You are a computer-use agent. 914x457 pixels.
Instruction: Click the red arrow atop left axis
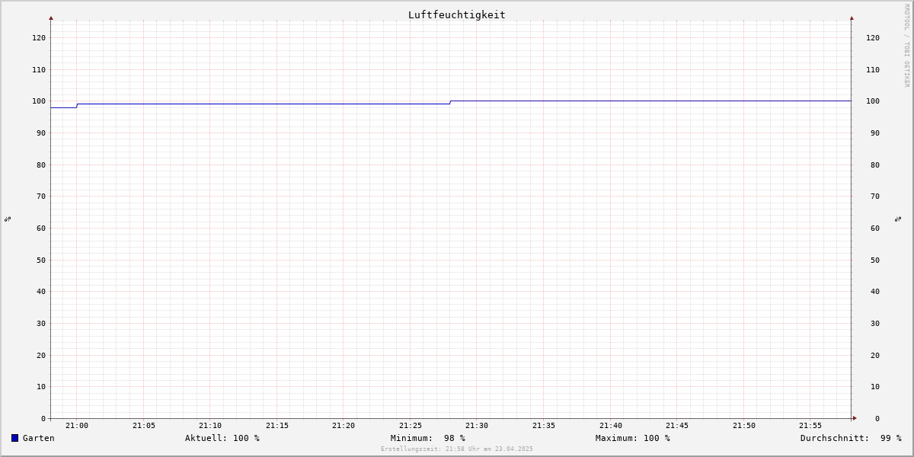[x=51, y=18]
